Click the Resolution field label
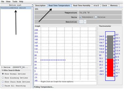 point(71,22)
